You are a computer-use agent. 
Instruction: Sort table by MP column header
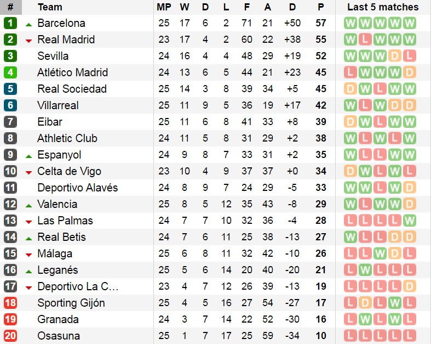click(163, 7)
